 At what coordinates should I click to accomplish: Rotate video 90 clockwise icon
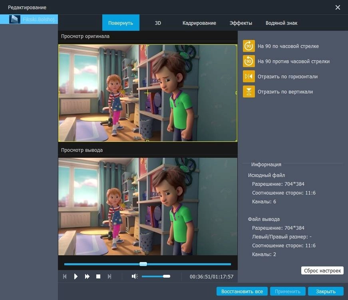[x=249, y=46]
